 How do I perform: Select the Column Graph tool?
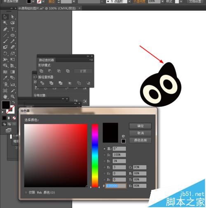tap(12, 84)
